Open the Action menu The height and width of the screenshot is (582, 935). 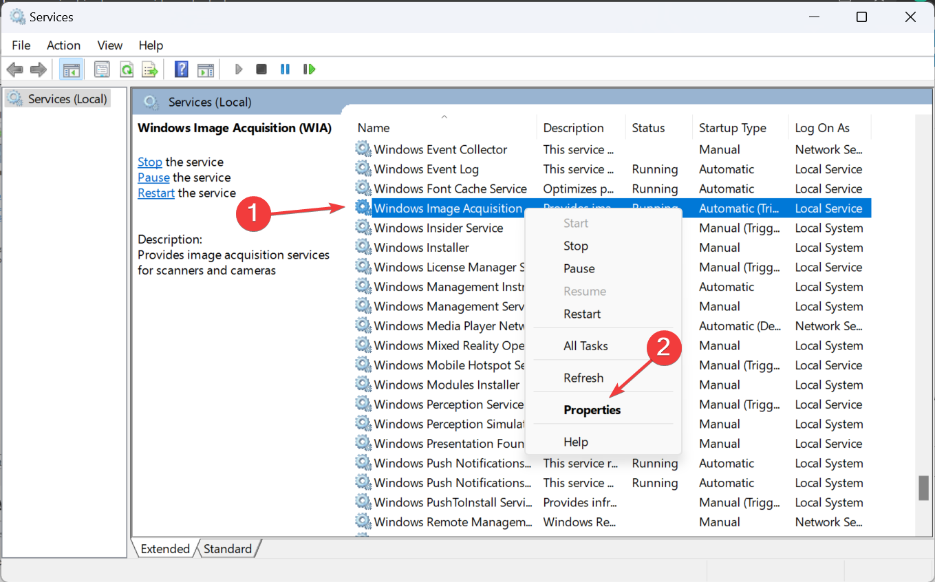coord(63,45)
